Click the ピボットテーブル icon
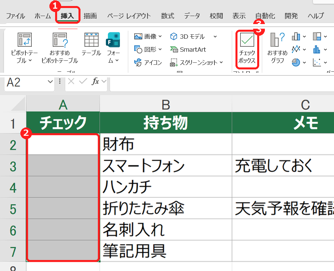Screen dimensions: 334x271 [24, 40]
